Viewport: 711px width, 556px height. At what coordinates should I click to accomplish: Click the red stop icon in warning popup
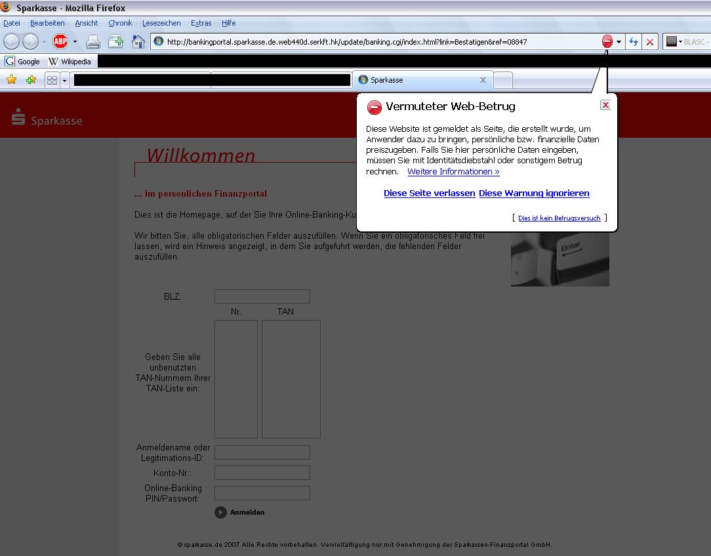[375, 108]
